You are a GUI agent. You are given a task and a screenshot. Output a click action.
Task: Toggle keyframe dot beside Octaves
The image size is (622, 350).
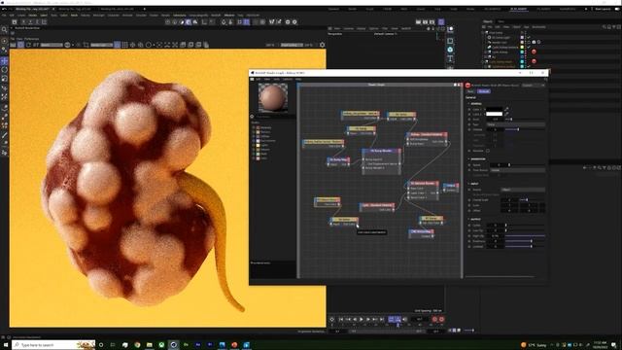pyautogui.click(x=469, y=129)
